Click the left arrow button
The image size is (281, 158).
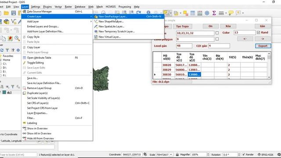(x=245, y=39)
